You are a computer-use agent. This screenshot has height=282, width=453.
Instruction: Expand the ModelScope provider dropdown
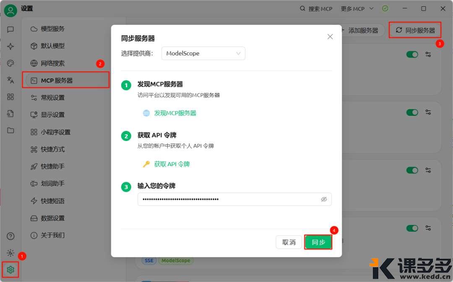point(203,53)
